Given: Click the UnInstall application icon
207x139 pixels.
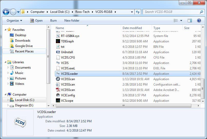Looking at the screenshot, I should pyautogui.click(x=58, y=52).
